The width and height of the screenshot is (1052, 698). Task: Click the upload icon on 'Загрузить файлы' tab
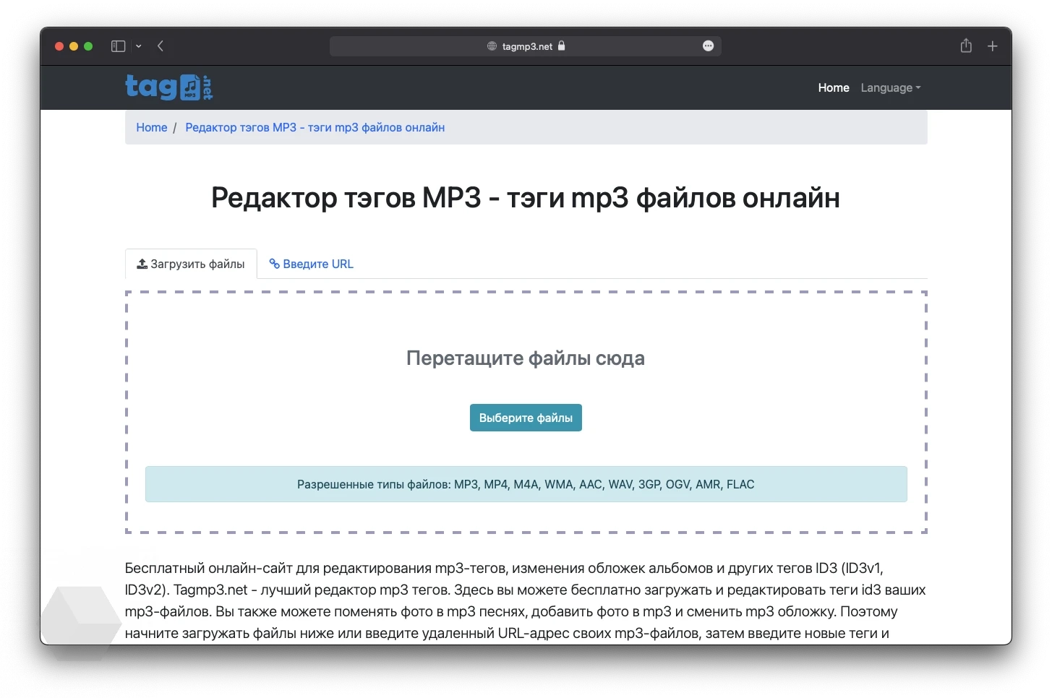coord(142,264)
